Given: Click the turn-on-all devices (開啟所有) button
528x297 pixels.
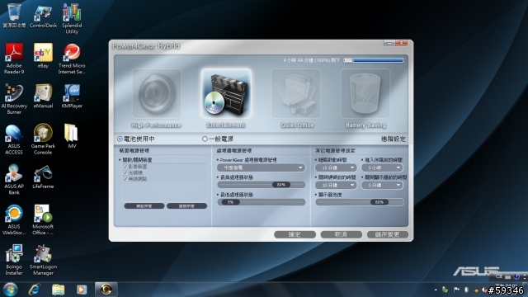Looking at the screenshot, I should click(144, 205).
